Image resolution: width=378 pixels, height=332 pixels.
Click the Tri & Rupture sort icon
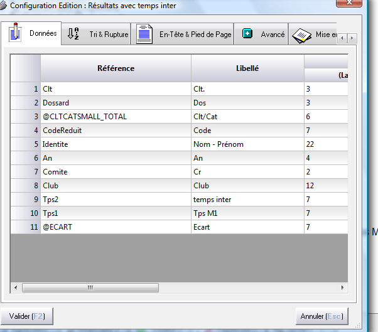[73, 34]
